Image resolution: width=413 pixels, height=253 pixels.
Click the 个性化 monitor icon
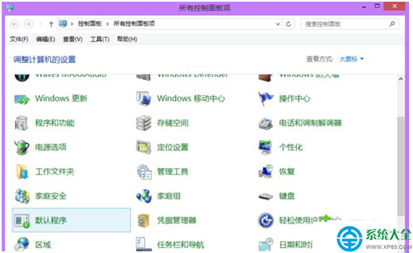tap(265, 147)
